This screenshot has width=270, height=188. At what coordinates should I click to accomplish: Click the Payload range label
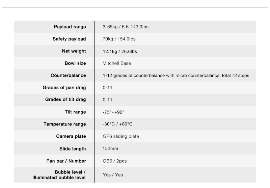pyautogui.click(x=70, y=27)
